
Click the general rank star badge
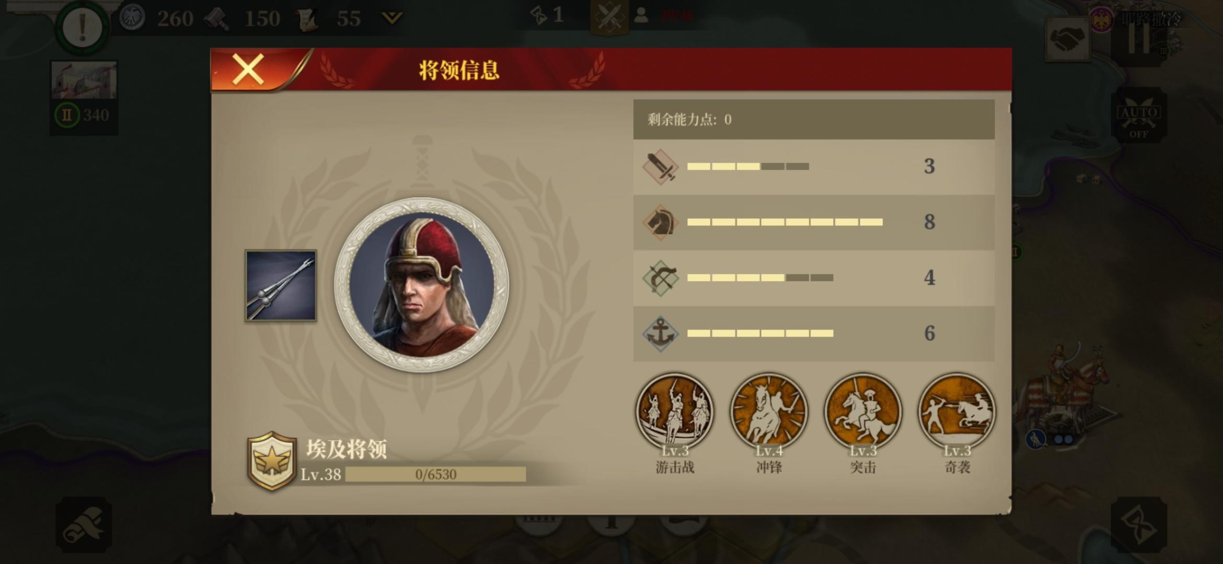click(x=271, y=461)
